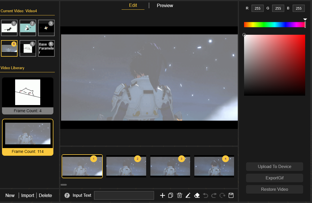Screen dimensions: 312x203
Task: Click the help question mark icon
Action: point(67,196)
